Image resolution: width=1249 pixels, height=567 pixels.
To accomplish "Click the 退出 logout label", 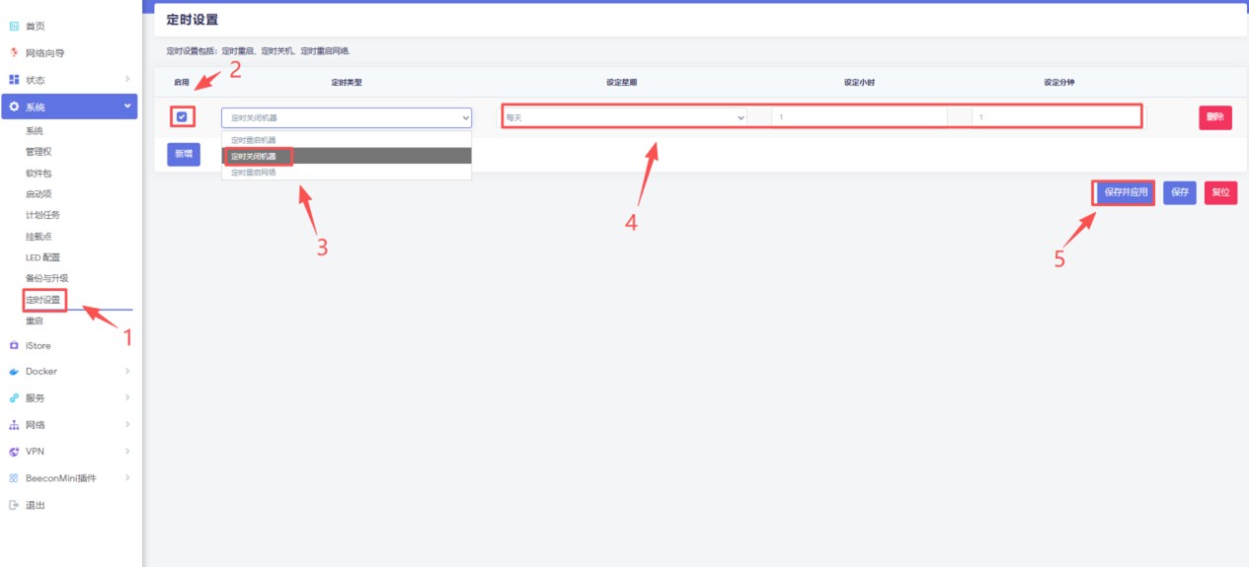I will pos(35,505).
